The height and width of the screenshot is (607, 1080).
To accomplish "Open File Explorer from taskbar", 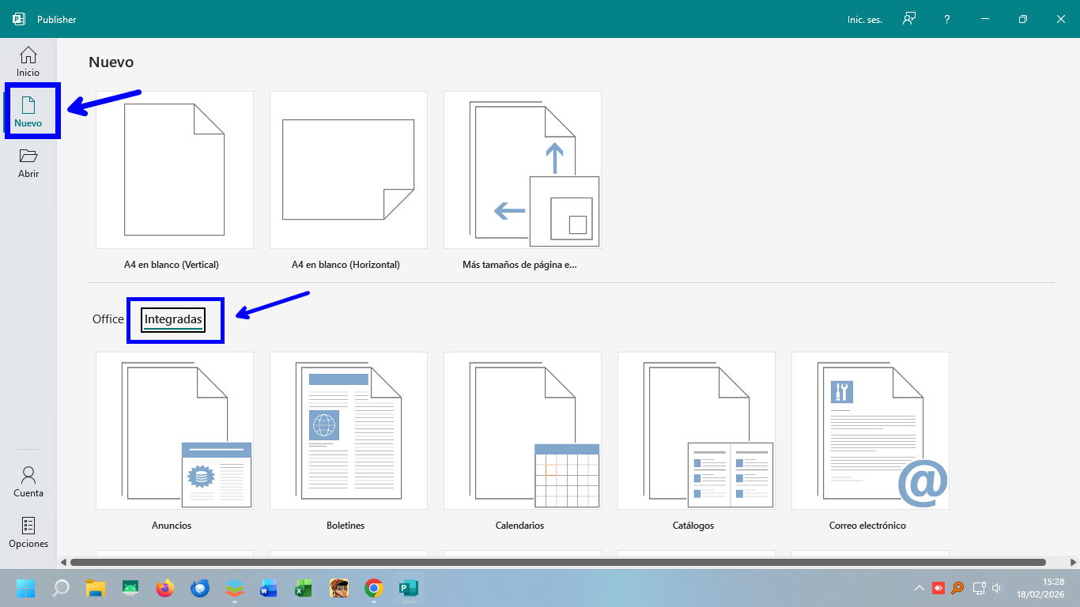I will tap(96, 588).
